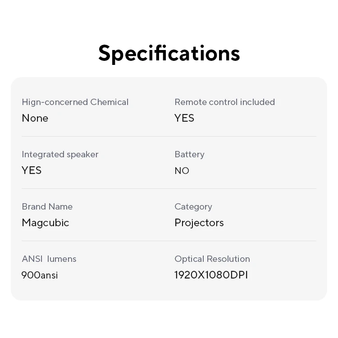This screenshot has width=338, height=338.
Task: Click the divider line below the Battery row
Action: (245, 188)
